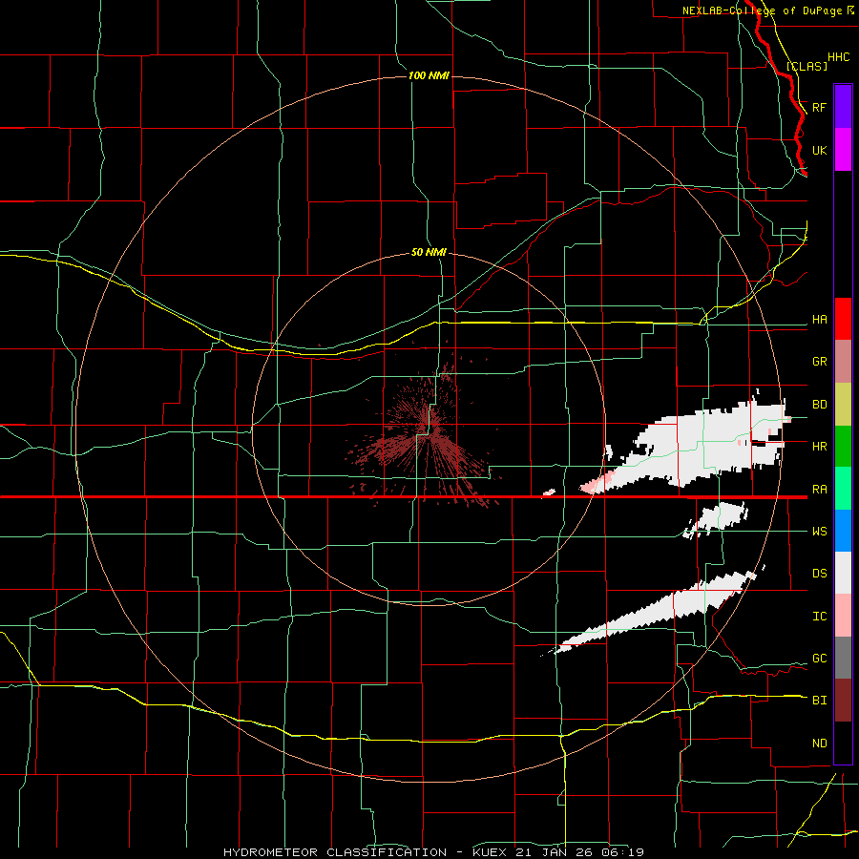Click the 06:19 timestamp
The height and width of the screenshot is (859, 859).
point(625,852)
